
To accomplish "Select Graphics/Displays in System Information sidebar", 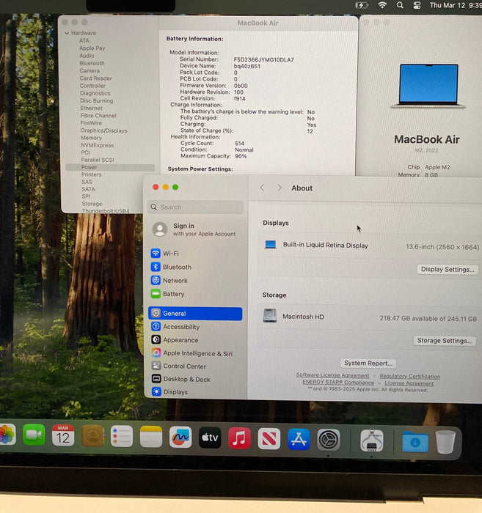I will tap(103, 130).
